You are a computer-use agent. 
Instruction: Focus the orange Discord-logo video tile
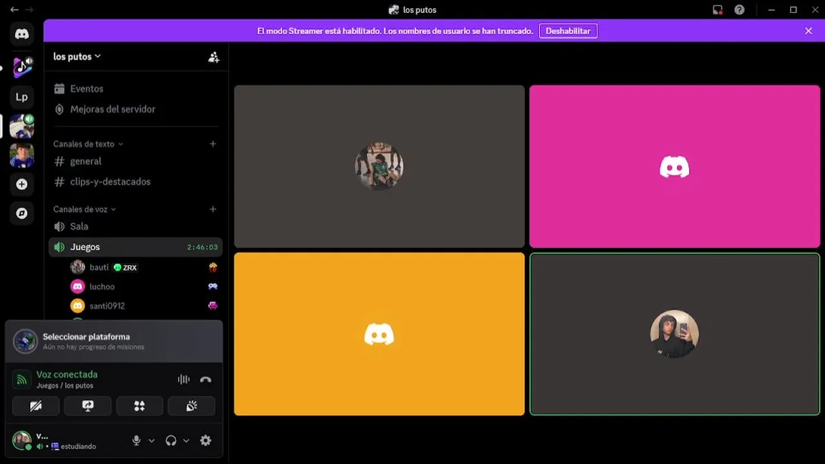coord(379,334)
